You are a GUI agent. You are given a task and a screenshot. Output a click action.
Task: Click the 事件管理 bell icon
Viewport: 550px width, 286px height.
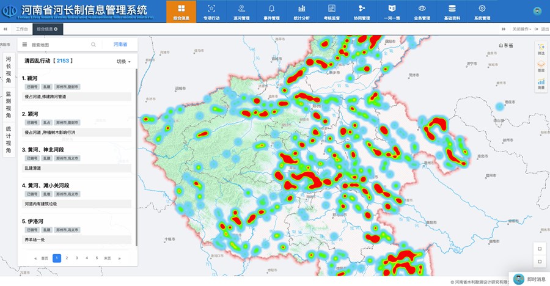coord(271,9)
